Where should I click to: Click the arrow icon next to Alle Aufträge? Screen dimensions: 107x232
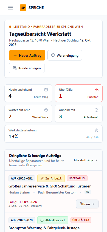click(96, 160)
